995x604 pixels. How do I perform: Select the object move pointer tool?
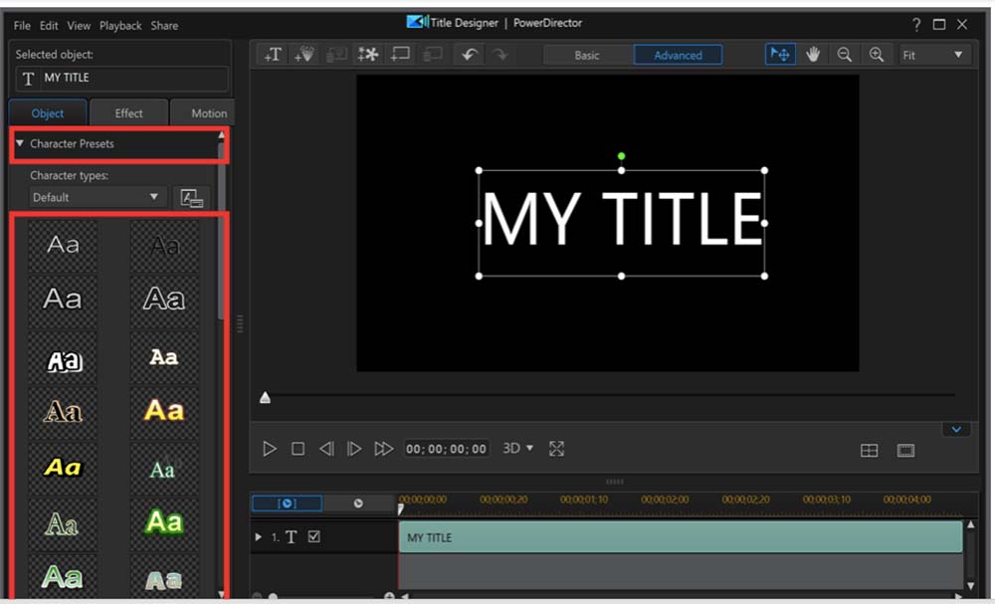(x=780, y=54)
